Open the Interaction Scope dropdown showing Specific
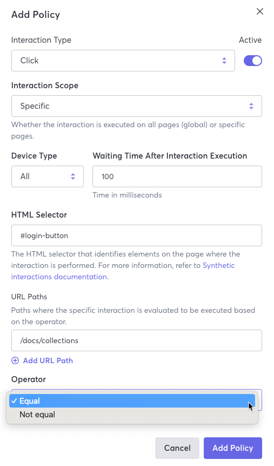 (x=137, y=106)
